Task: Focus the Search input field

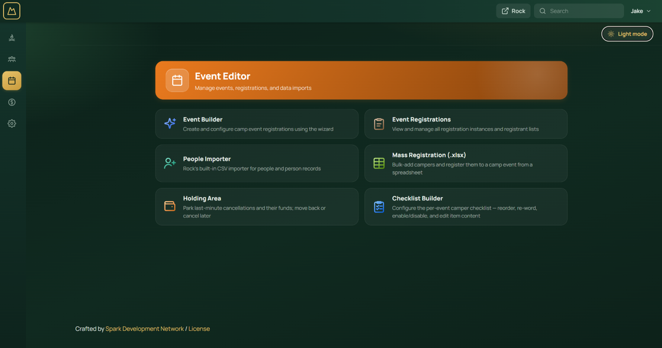Action: [x=579, y=11]
